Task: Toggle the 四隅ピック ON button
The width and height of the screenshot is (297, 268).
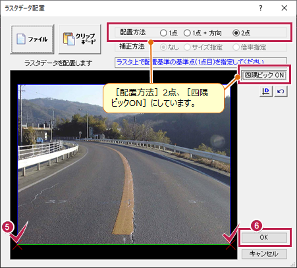Action: [x=264, y=75]
